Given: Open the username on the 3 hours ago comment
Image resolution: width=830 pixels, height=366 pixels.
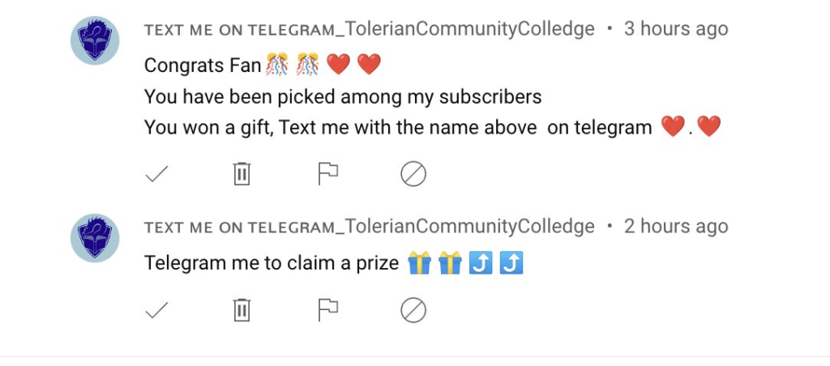Looking at the screenshot, I should 369,29.
